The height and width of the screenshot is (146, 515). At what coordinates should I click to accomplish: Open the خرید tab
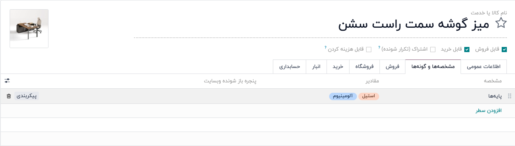[338, 67]
